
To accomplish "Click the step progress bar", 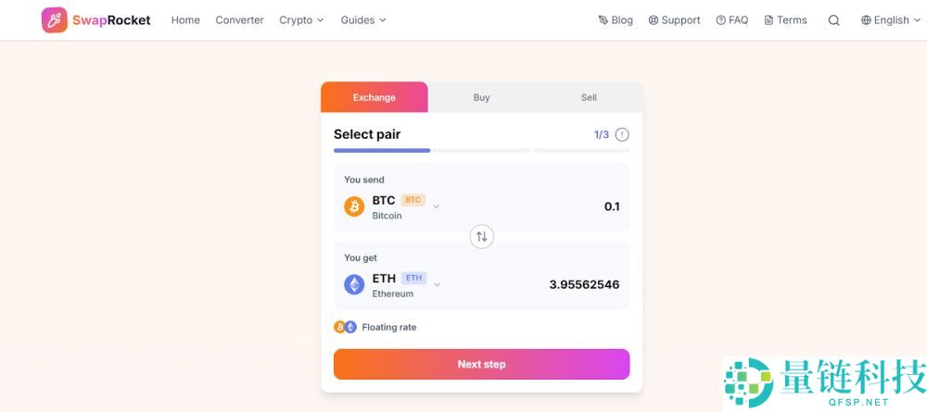I will (481, 150).
